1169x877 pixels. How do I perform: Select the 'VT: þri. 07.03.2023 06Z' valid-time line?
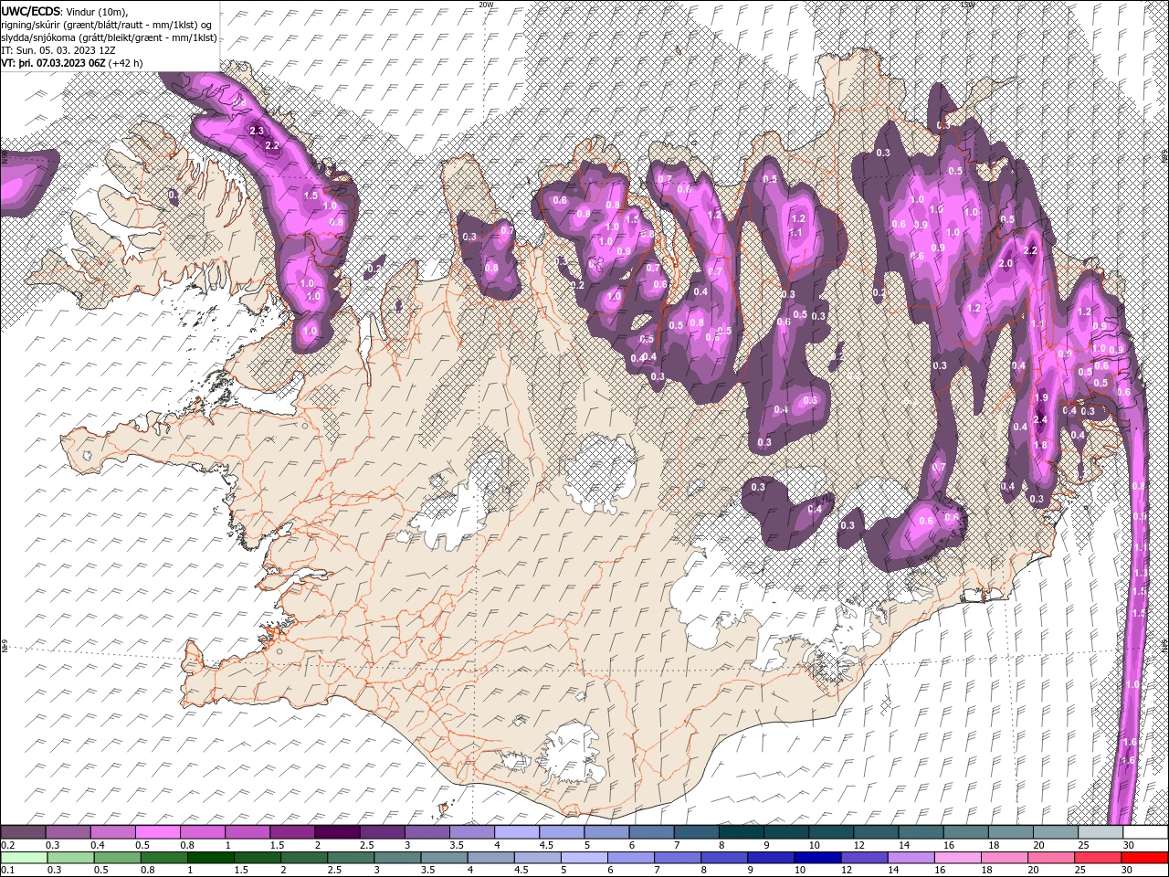coord(53,63)
